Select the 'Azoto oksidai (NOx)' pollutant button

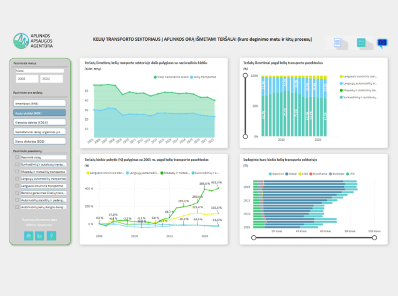tap(39, 113)
